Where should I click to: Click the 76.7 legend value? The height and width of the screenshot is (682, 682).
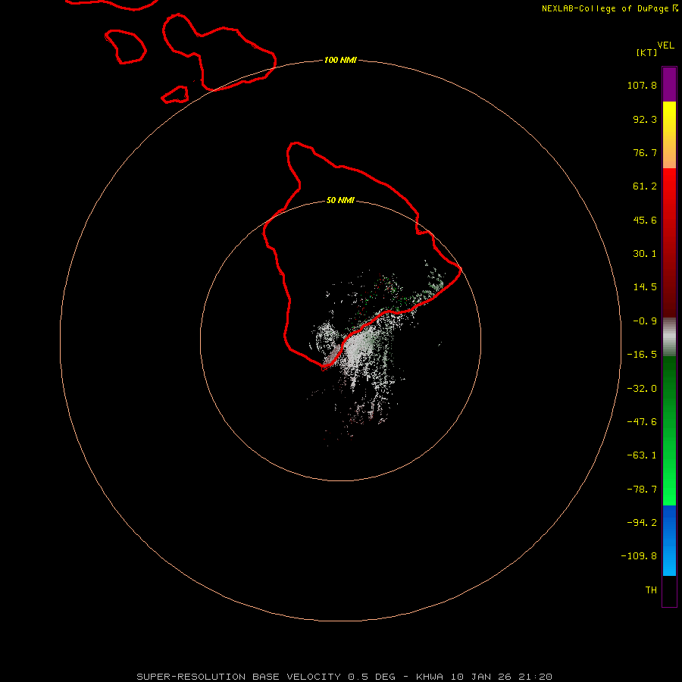click(x=645, y=152)
